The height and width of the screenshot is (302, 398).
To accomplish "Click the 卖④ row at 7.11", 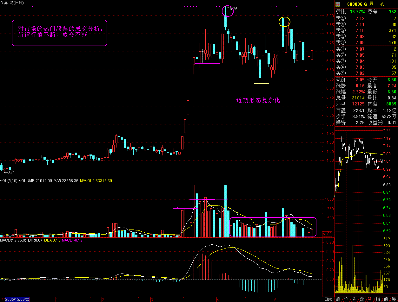I will pyautogui.click(x=366, y=25).
